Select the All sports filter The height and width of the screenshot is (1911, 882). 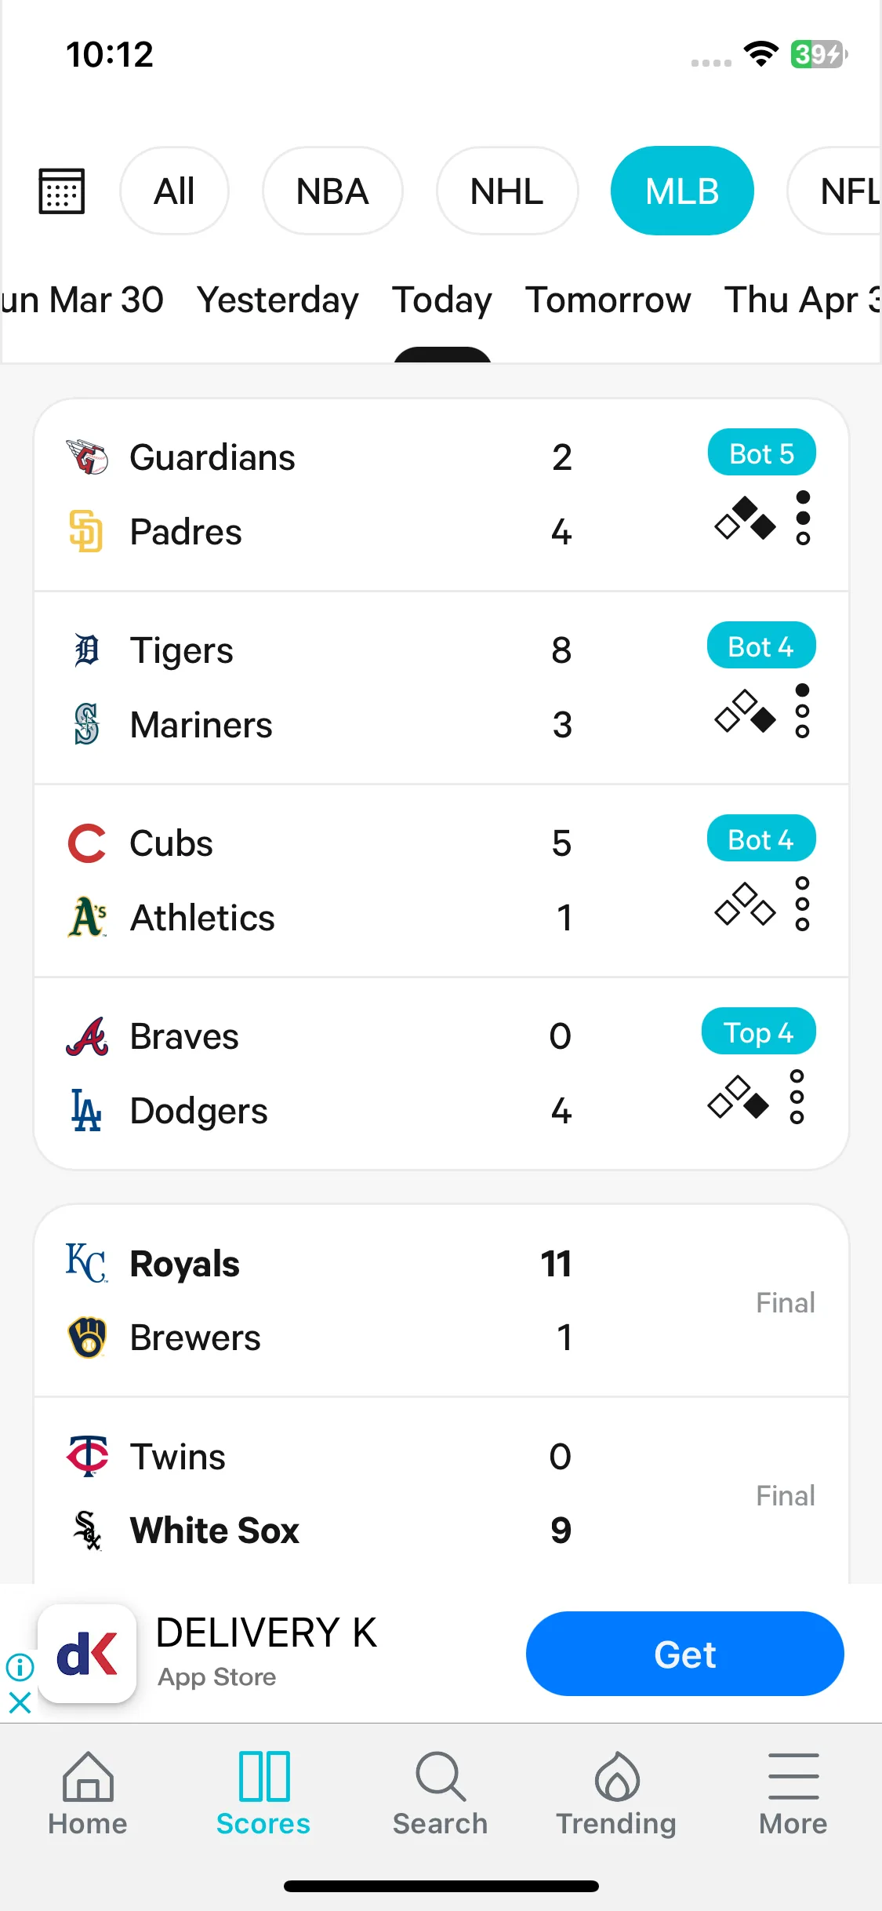point(174,191)
